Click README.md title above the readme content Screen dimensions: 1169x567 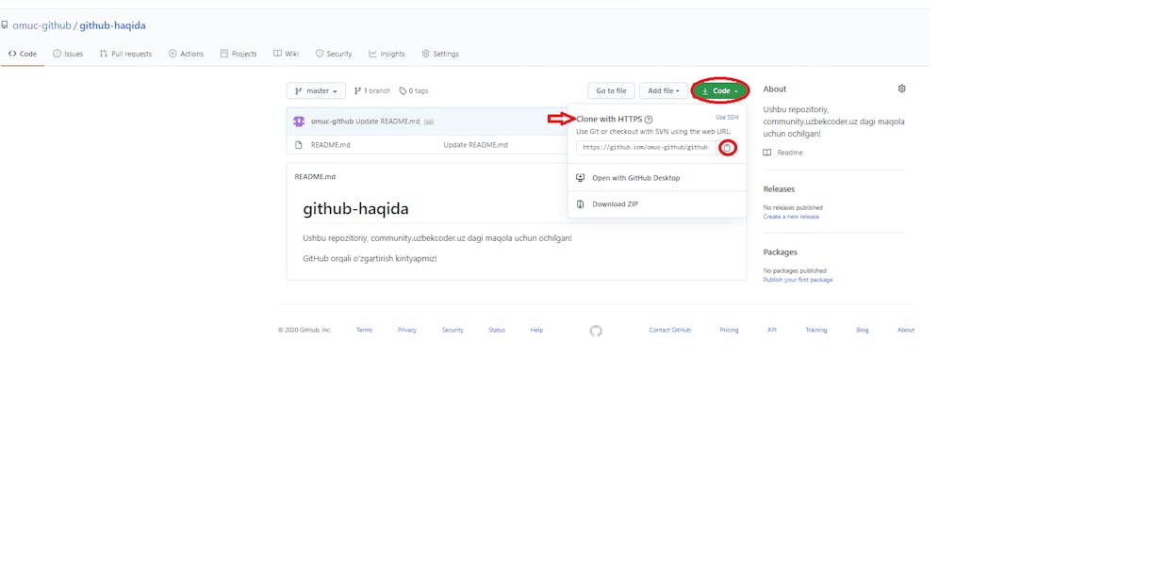tap(315, 177)
